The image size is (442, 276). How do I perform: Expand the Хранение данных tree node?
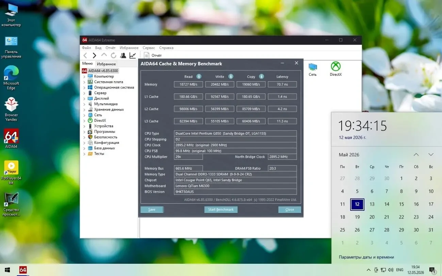pos(84,109)
